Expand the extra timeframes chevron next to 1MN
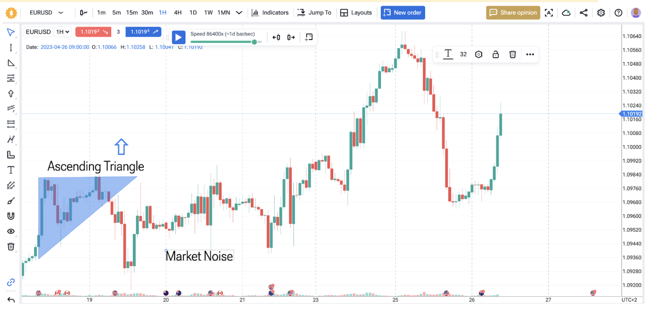This screenshot has height=311, width=646. tap(239, 12)
